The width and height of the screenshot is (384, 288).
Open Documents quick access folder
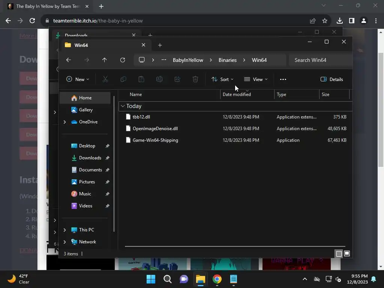pyautogui.click(x=90, y=170)
